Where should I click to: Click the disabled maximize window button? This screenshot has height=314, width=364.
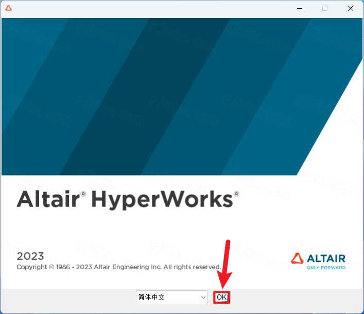click(x=325, y=8)
